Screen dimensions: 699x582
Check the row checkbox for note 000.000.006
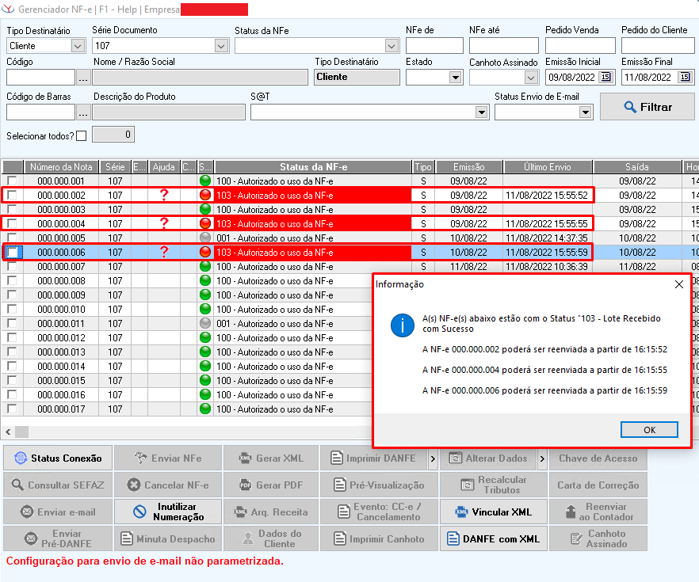(13, 253)
